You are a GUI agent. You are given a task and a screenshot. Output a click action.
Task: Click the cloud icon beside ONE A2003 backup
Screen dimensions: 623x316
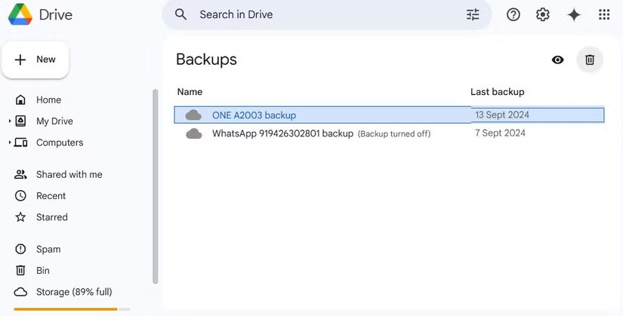[194, 115]
